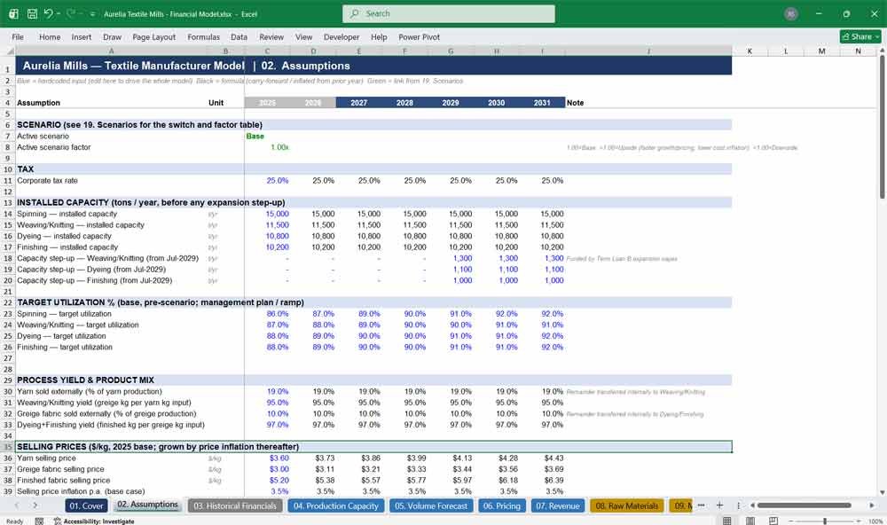Switch to 03. Historical Financials sheet

(235, 505)
